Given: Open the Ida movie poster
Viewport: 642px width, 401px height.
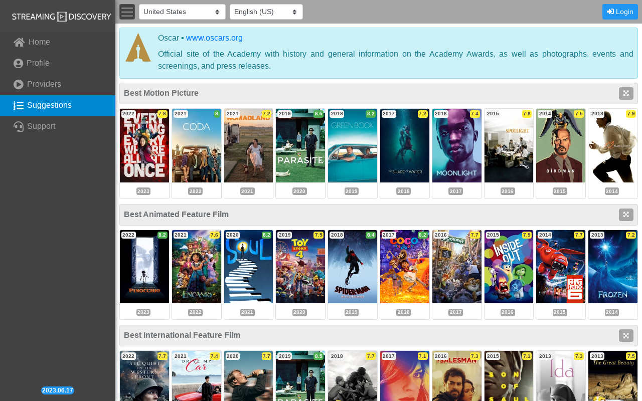Looking at the screenshot, I should click(x=561, y=376).
